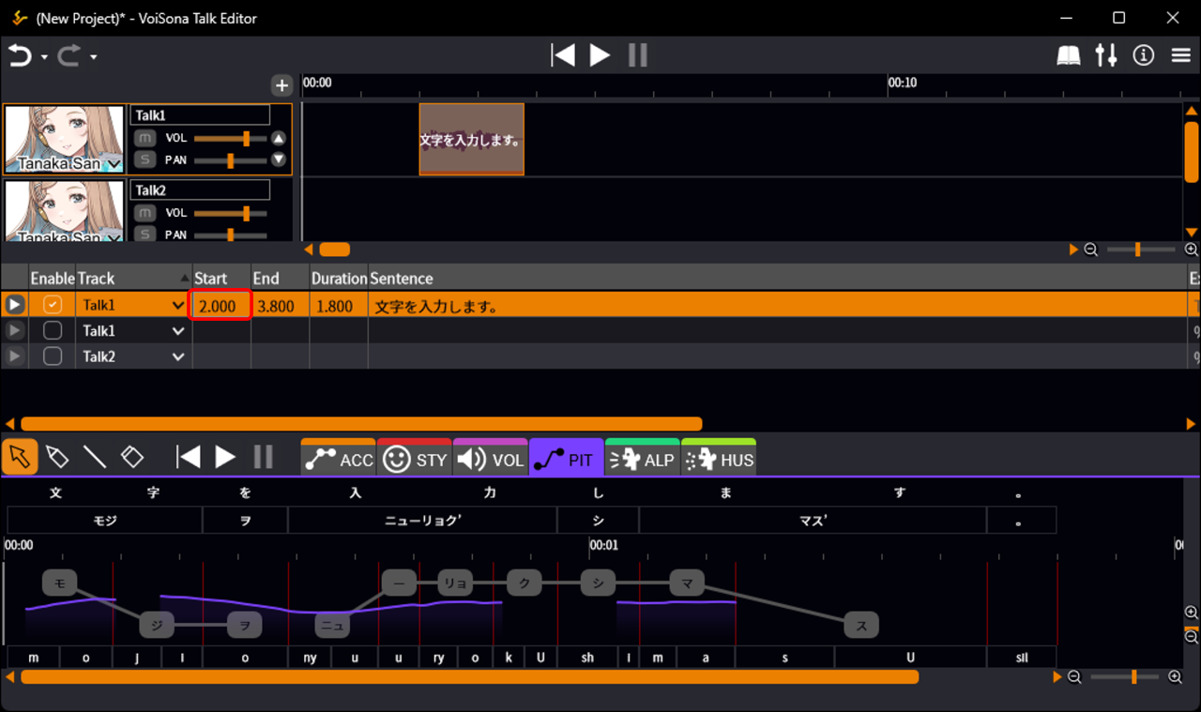Expand the Tanaka San voice selector
Image resolution: width=1201 pixels, height=712 pixels.
114,165
